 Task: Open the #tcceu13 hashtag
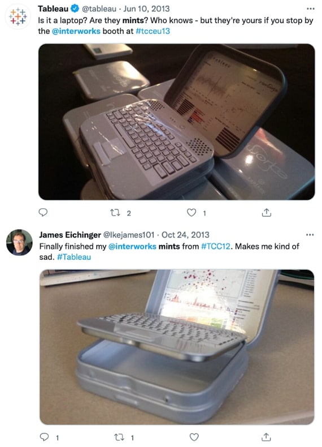[x=153, y=31]
